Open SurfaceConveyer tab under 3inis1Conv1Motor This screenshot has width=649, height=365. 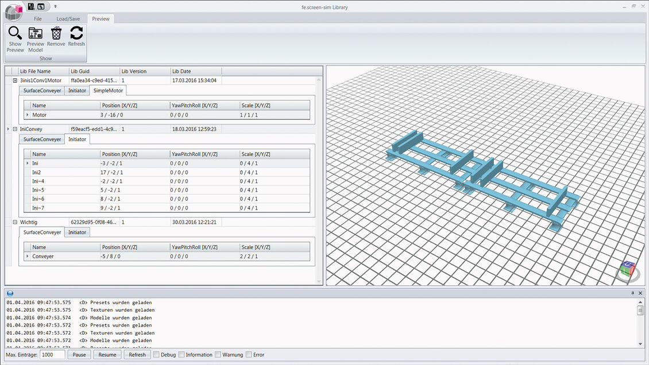(42, 91)
